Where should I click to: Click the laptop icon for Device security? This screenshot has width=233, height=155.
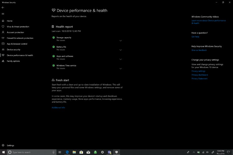3,49
